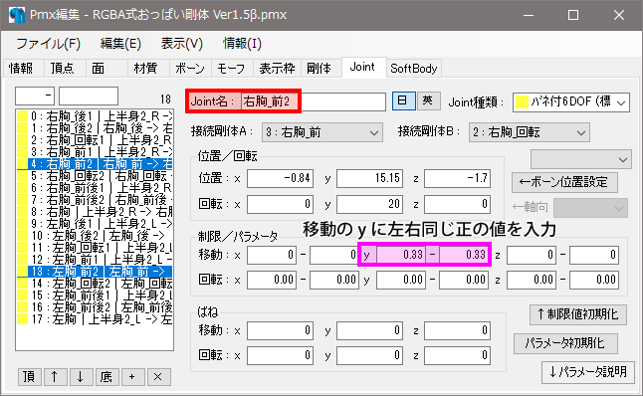This screenshot has width=643, height=396.
Task: Move selected joint up with ↑ button
Action: [x=55, y=377]
